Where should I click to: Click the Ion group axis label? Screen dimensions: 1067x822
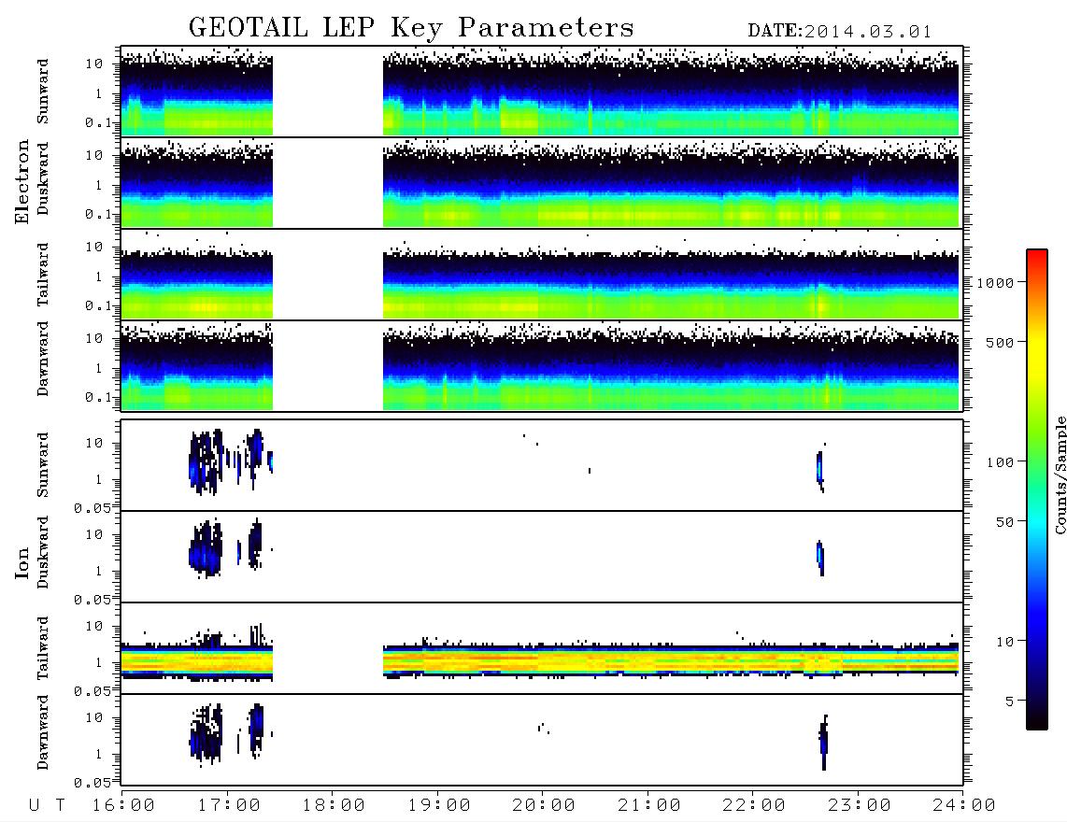22,562
